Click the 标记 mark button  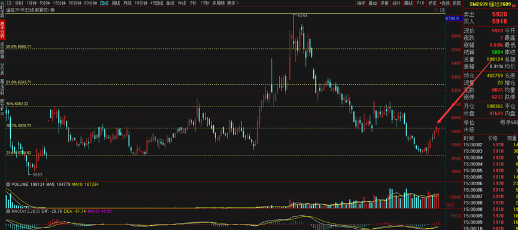[432, 4]
